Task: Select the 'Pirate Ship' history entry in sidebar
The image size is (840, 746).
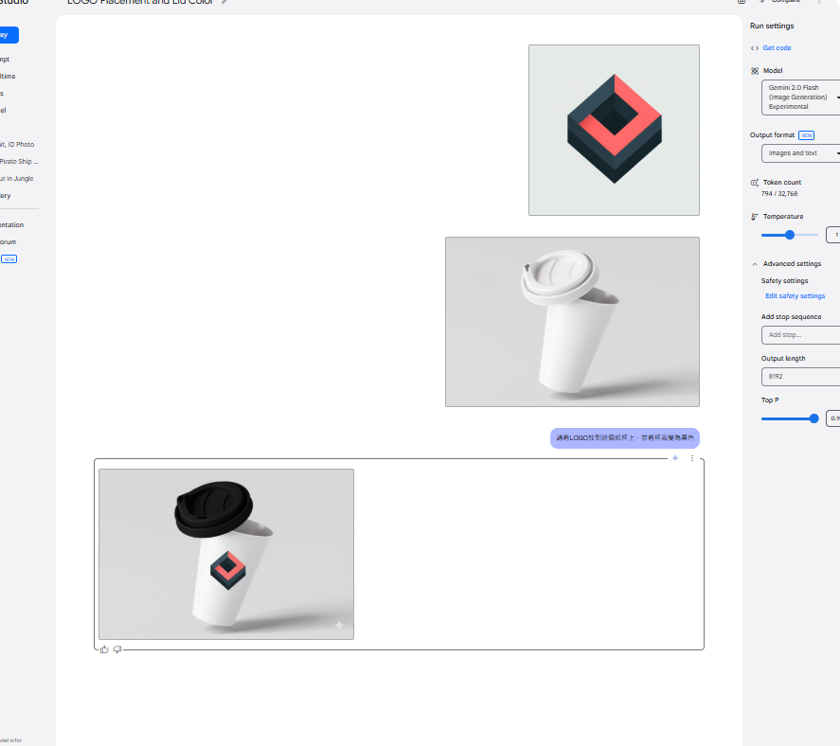Action: (x=19, y=162)
